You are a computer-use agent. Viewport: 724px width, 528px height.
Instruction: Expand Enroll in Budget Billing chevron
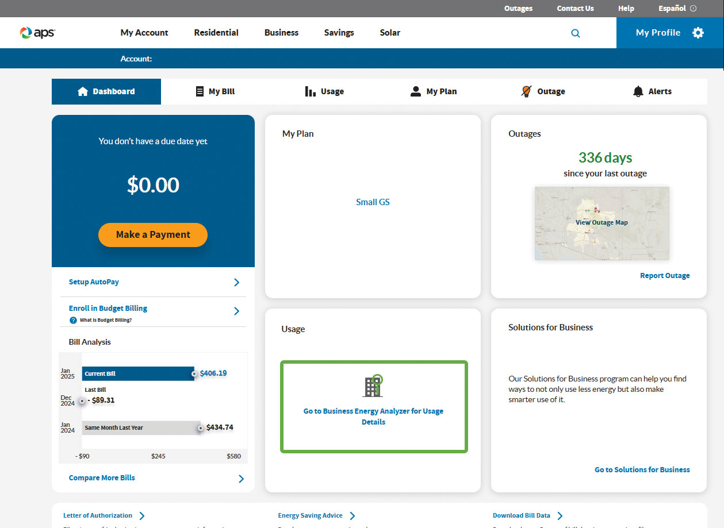tap(236, 311)
